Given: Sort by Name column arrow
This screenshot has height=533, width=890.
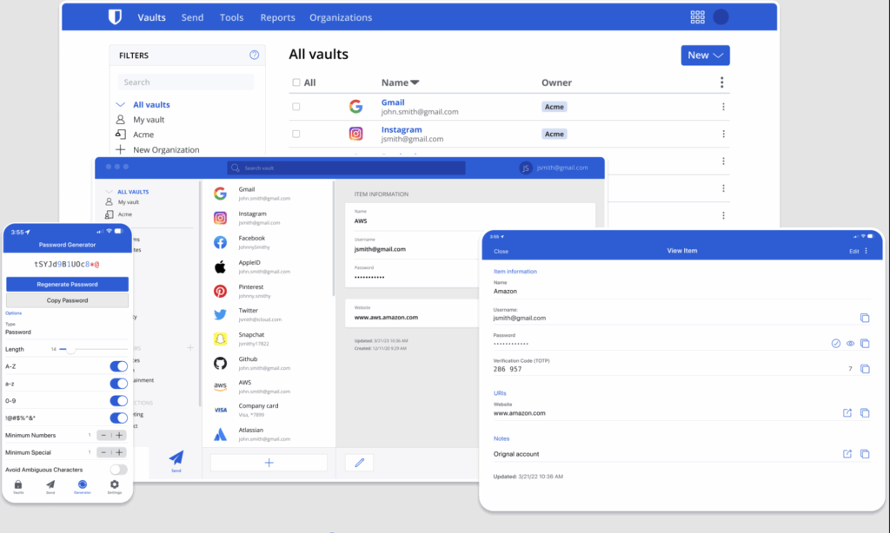Looking at the screenshot, I should point(415,82).
